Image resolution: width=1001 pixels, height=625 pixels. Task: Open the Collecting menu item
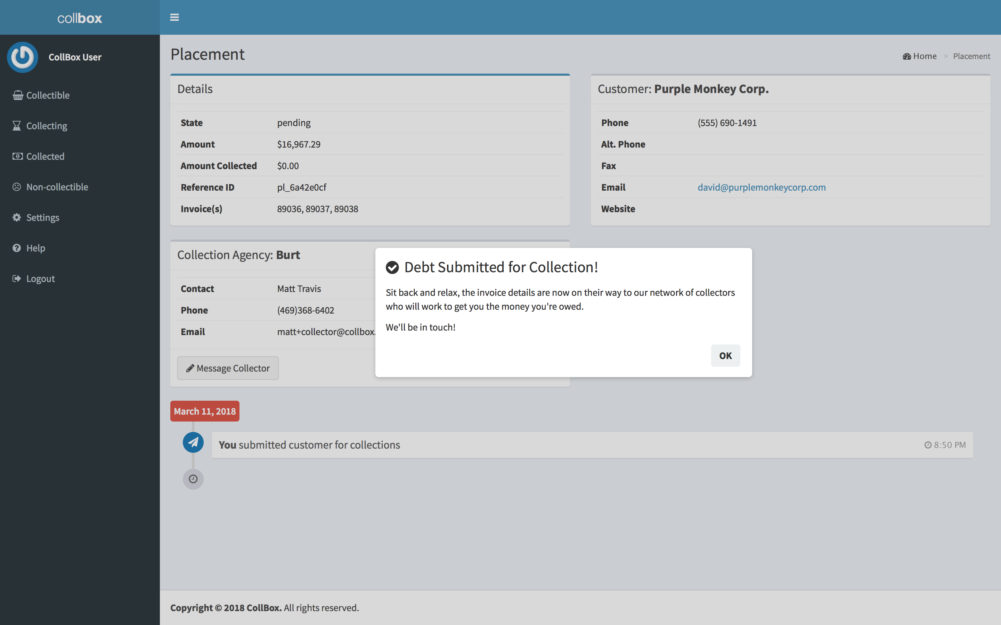point(47,126)
